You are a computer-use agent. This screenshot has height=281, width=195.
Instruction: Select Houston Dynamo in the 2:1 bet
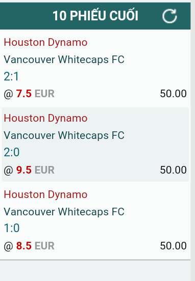click(45, 43)
